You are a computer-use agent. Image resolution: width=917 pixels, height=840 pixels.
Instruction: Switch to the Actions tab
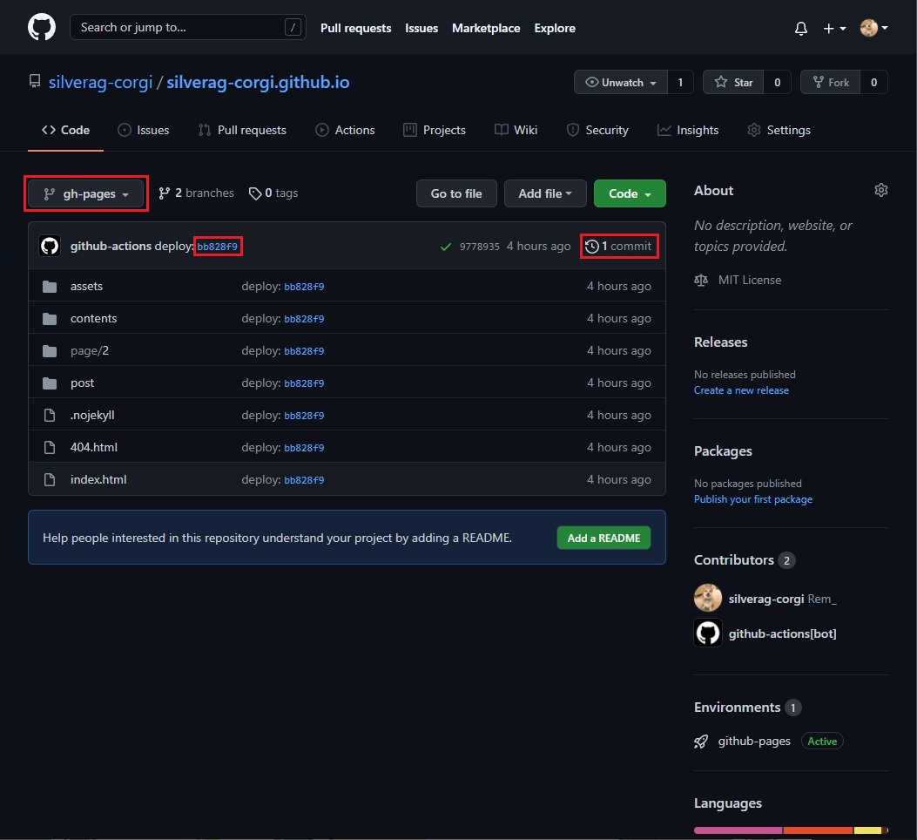345,130
